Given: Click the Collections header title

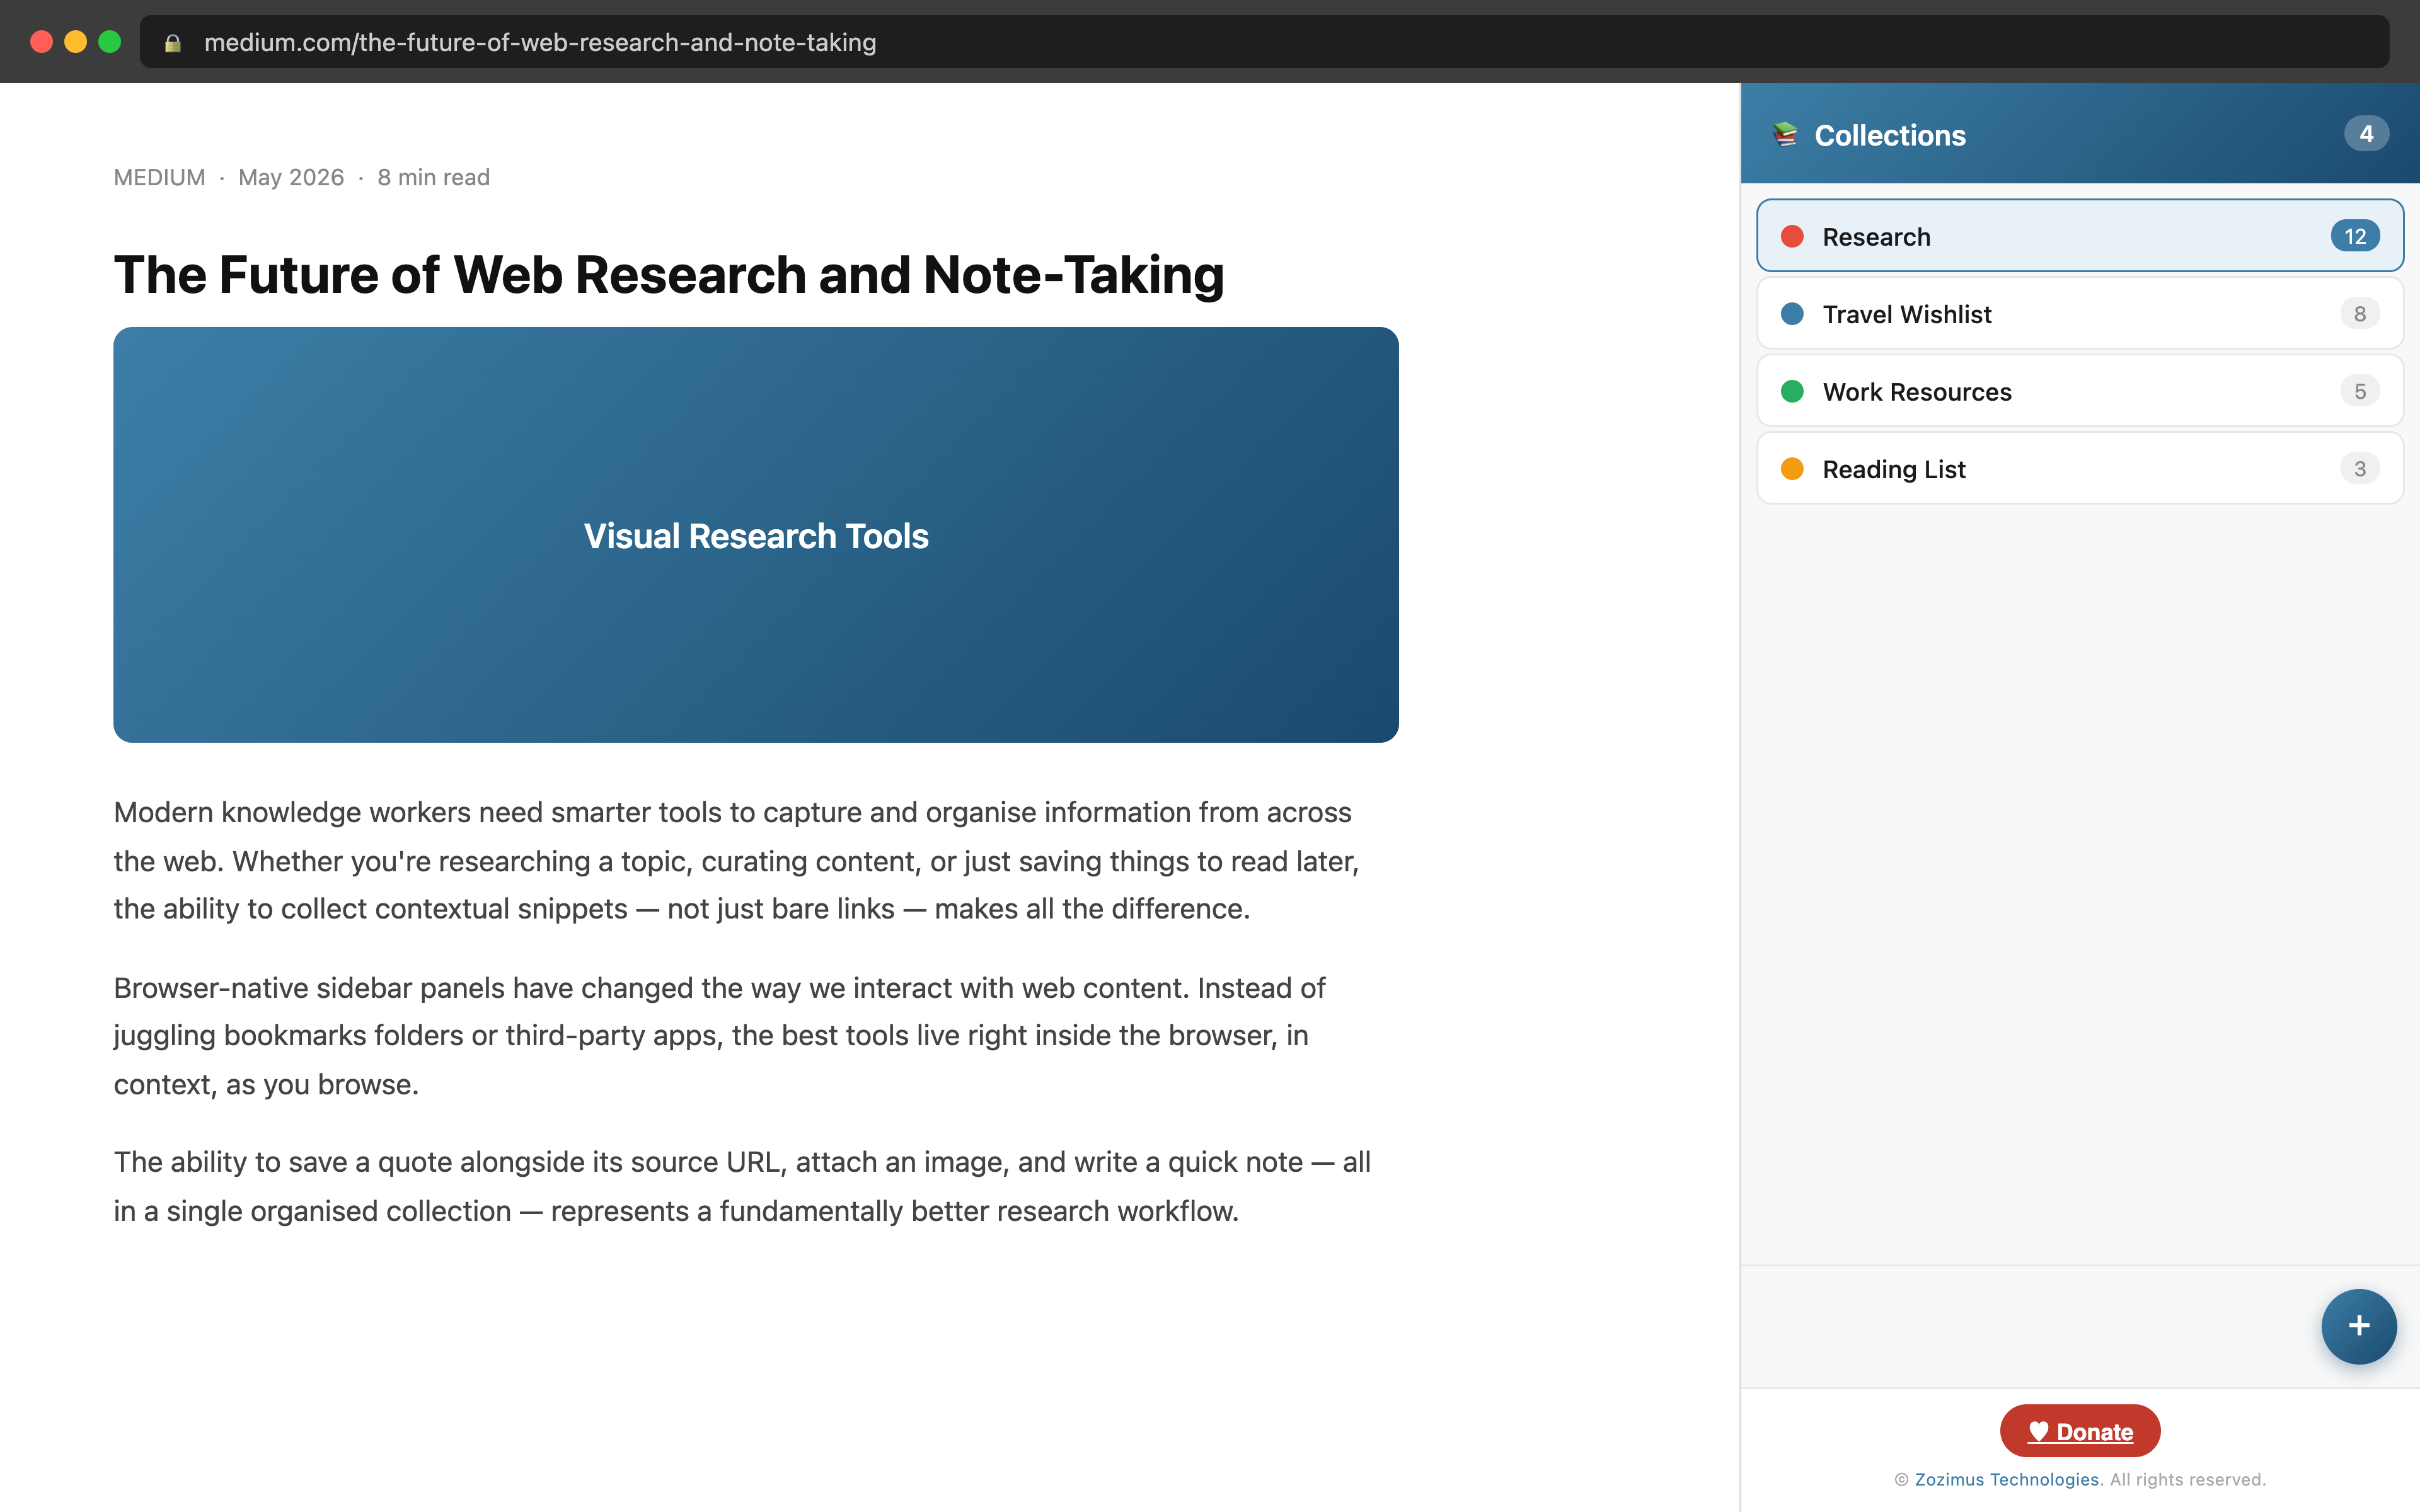Looking at the screenshot, I should tap(1890, 135).
